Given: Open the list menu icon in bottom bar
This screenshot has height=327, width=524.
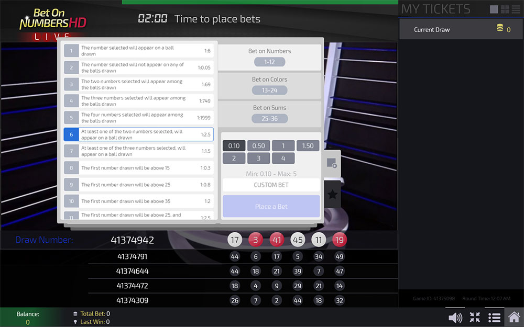Looking at the screenshot, I should (494, 318).
